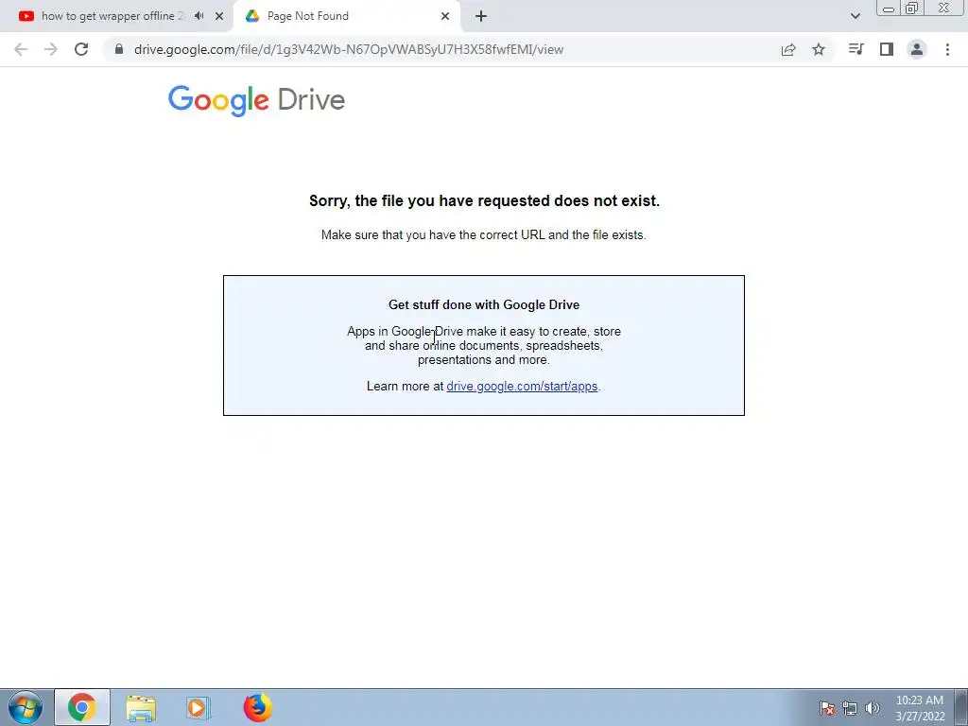Go back to the previous page
This screenshot has height=726, width=968.
(x=21, y=49)
